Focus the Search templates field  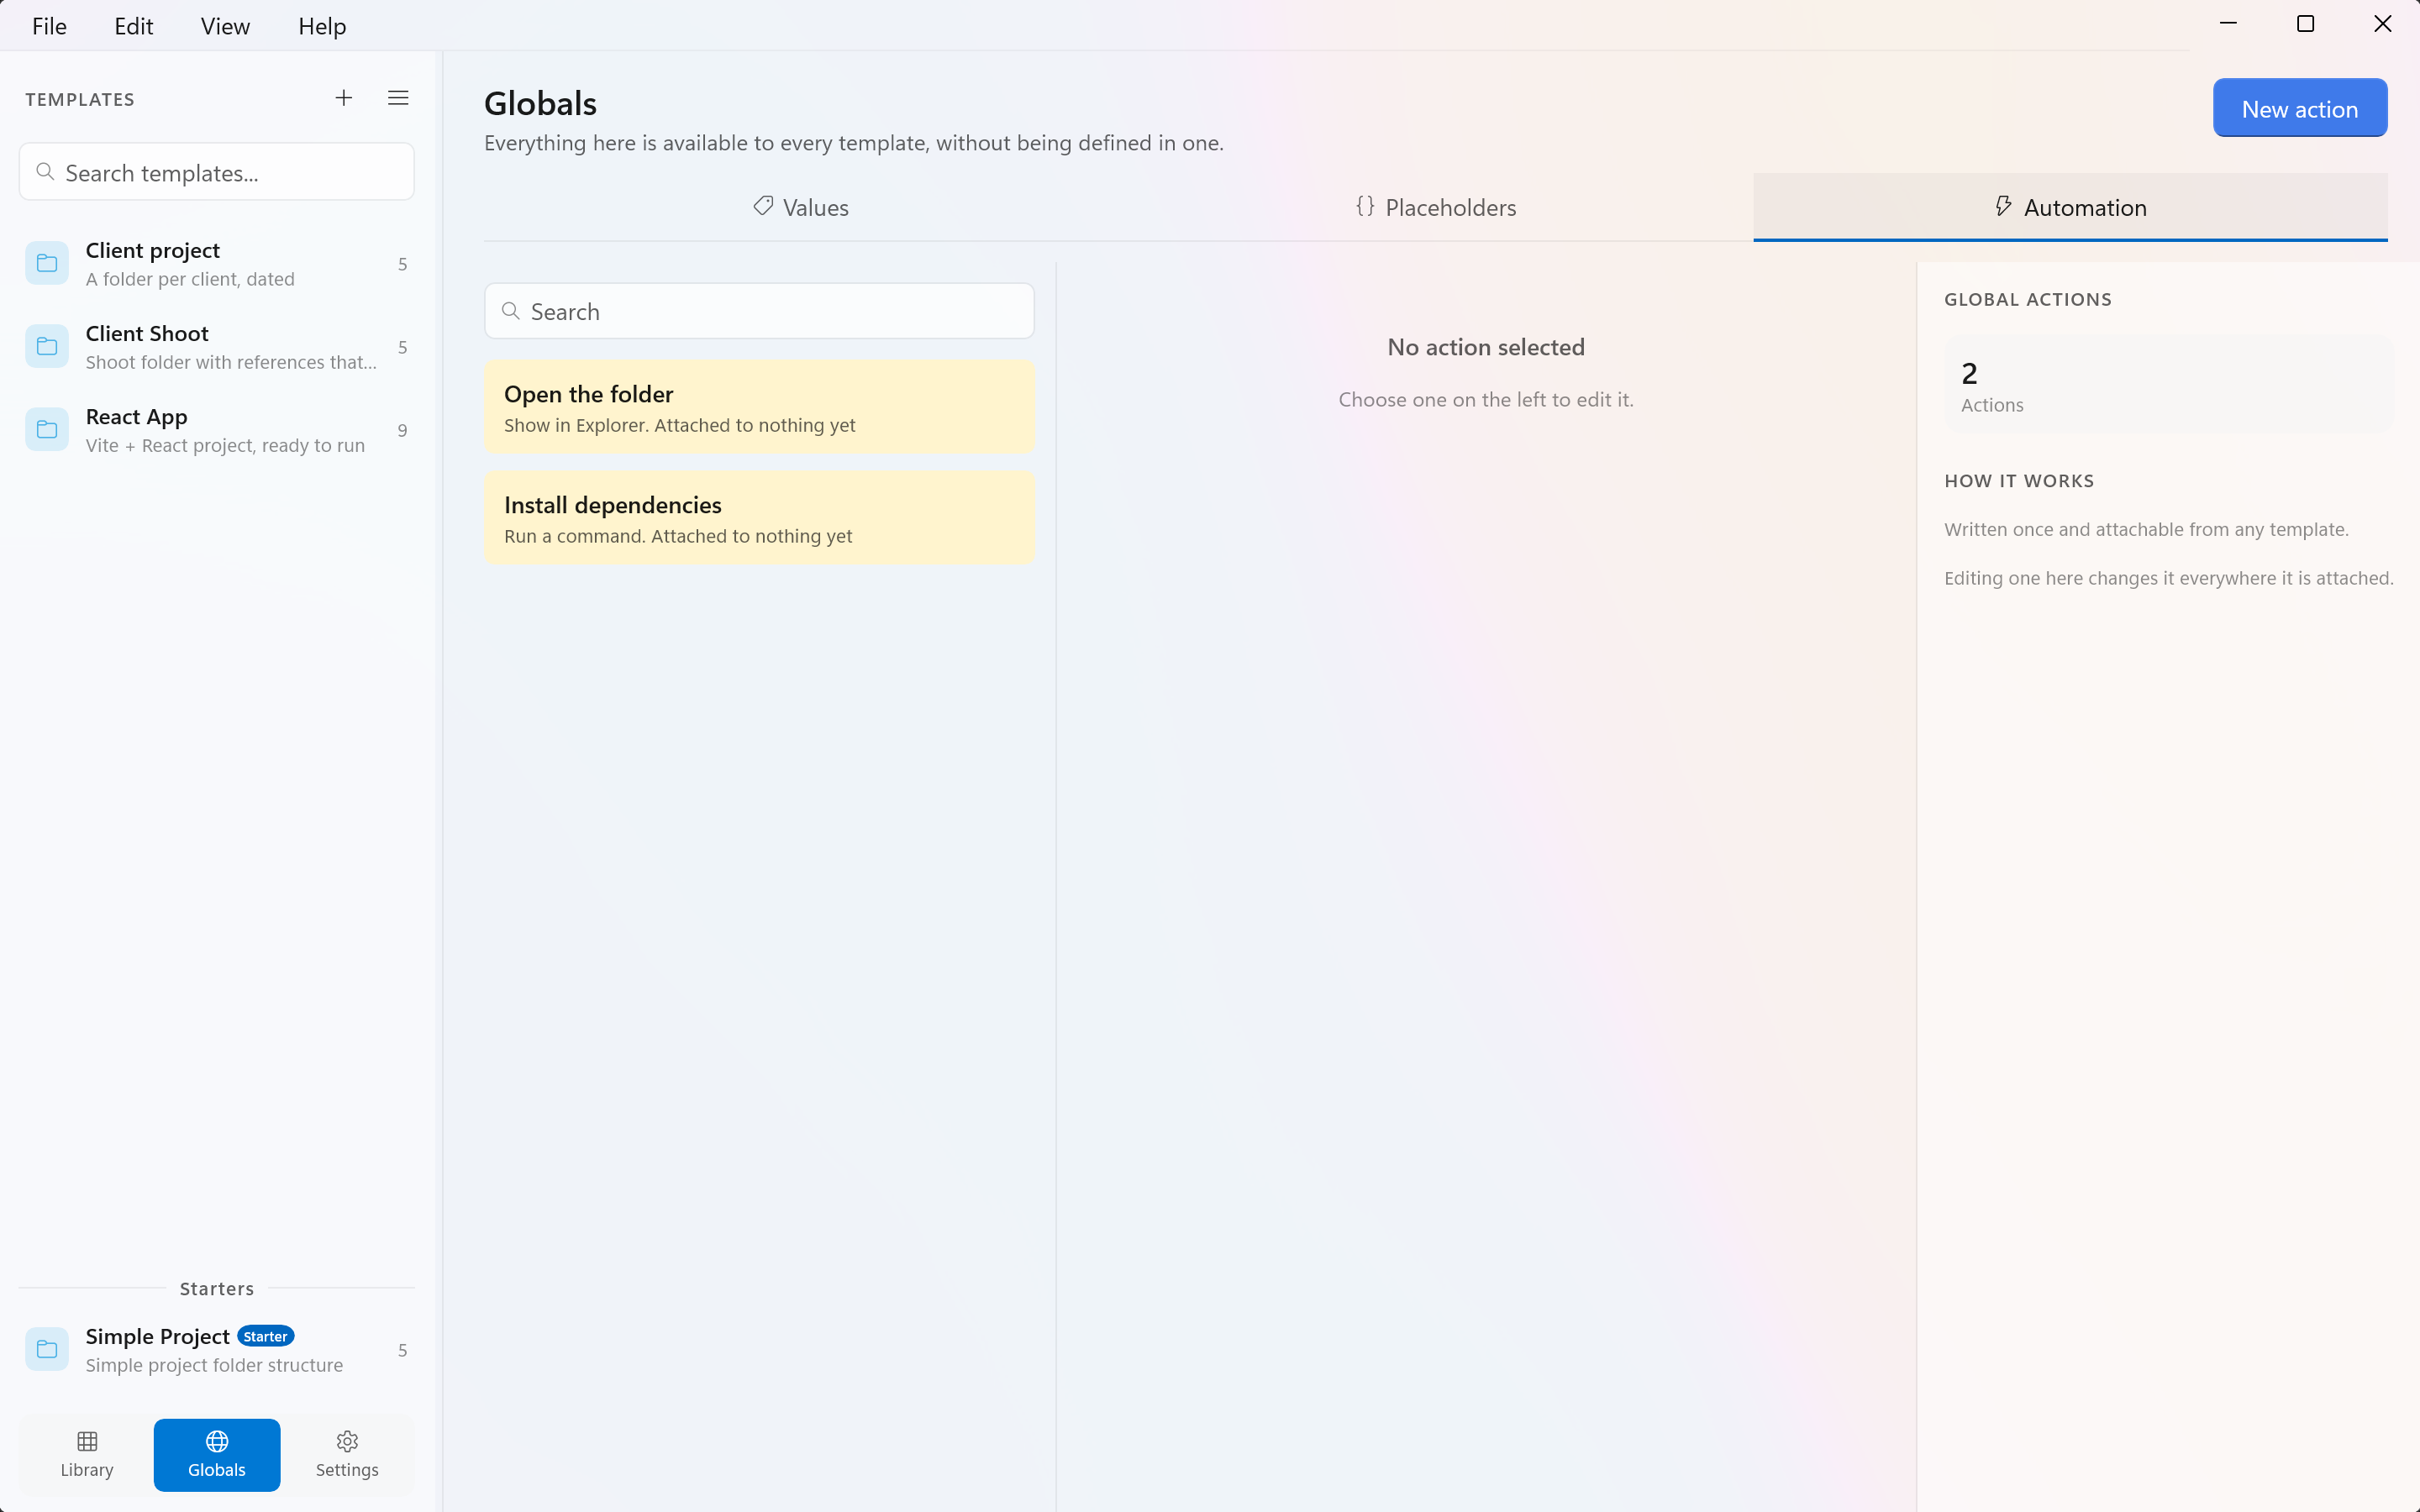point(217,172)
